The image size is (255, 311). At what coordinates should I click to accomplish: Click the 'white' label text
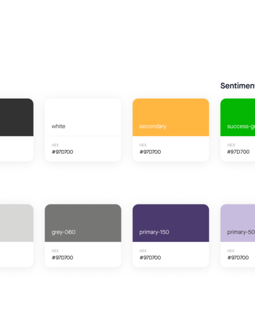point(58,126)
